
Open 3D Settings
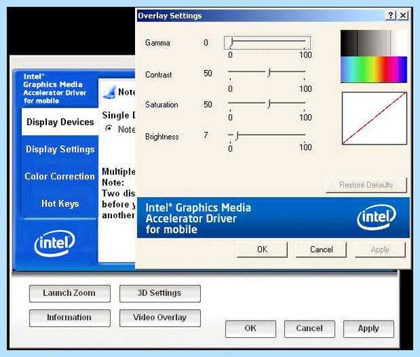[160, 293]
